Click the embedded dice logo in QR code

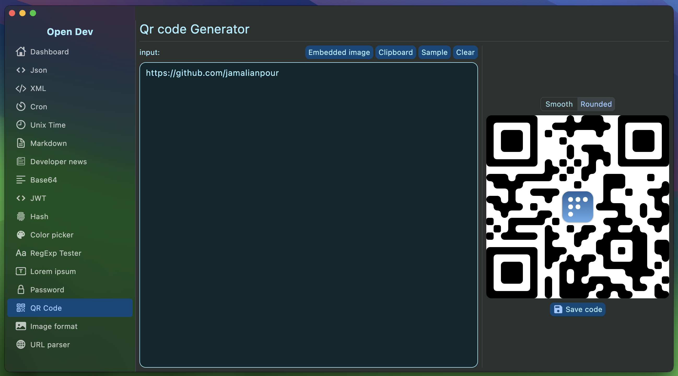tap(578, 207)
